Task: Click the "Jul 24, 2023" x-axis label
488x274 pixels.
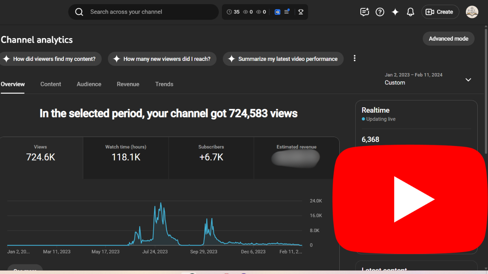Action: tap(155, 252)
